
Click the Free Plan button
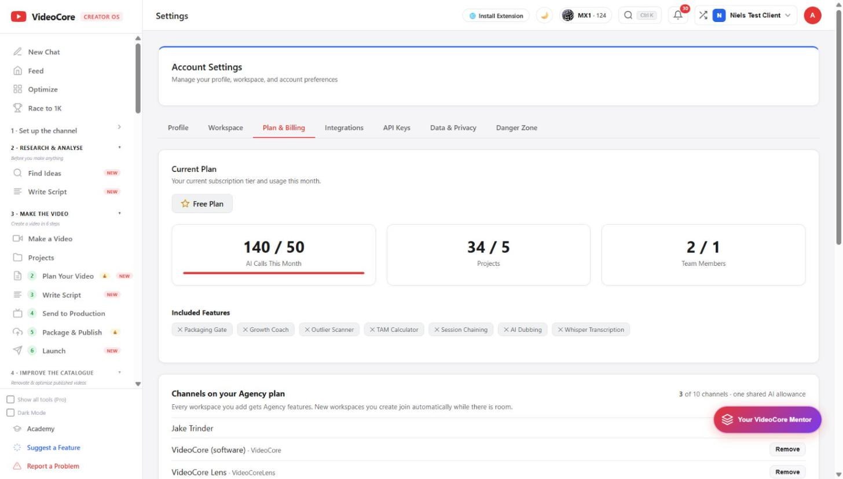tap(202, 203)
